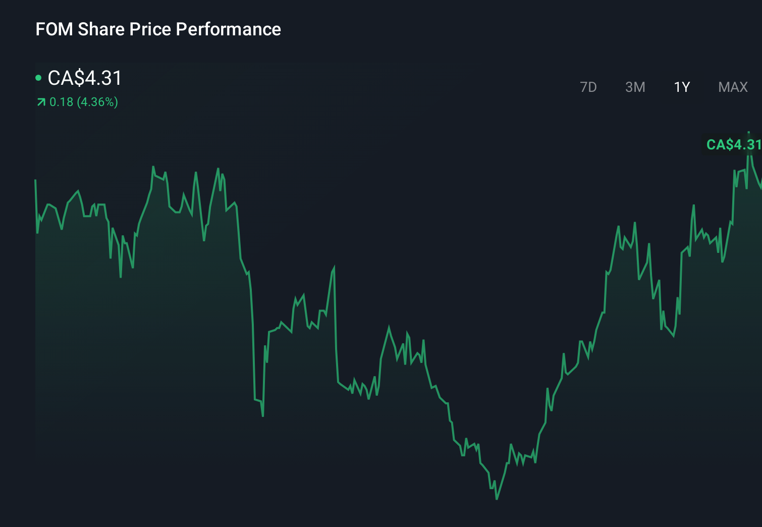The width and height of the screenshot is (762, 527).
Task: Expand details by clicking the large CA$4.31 price
Action: [x=84, y=78]
